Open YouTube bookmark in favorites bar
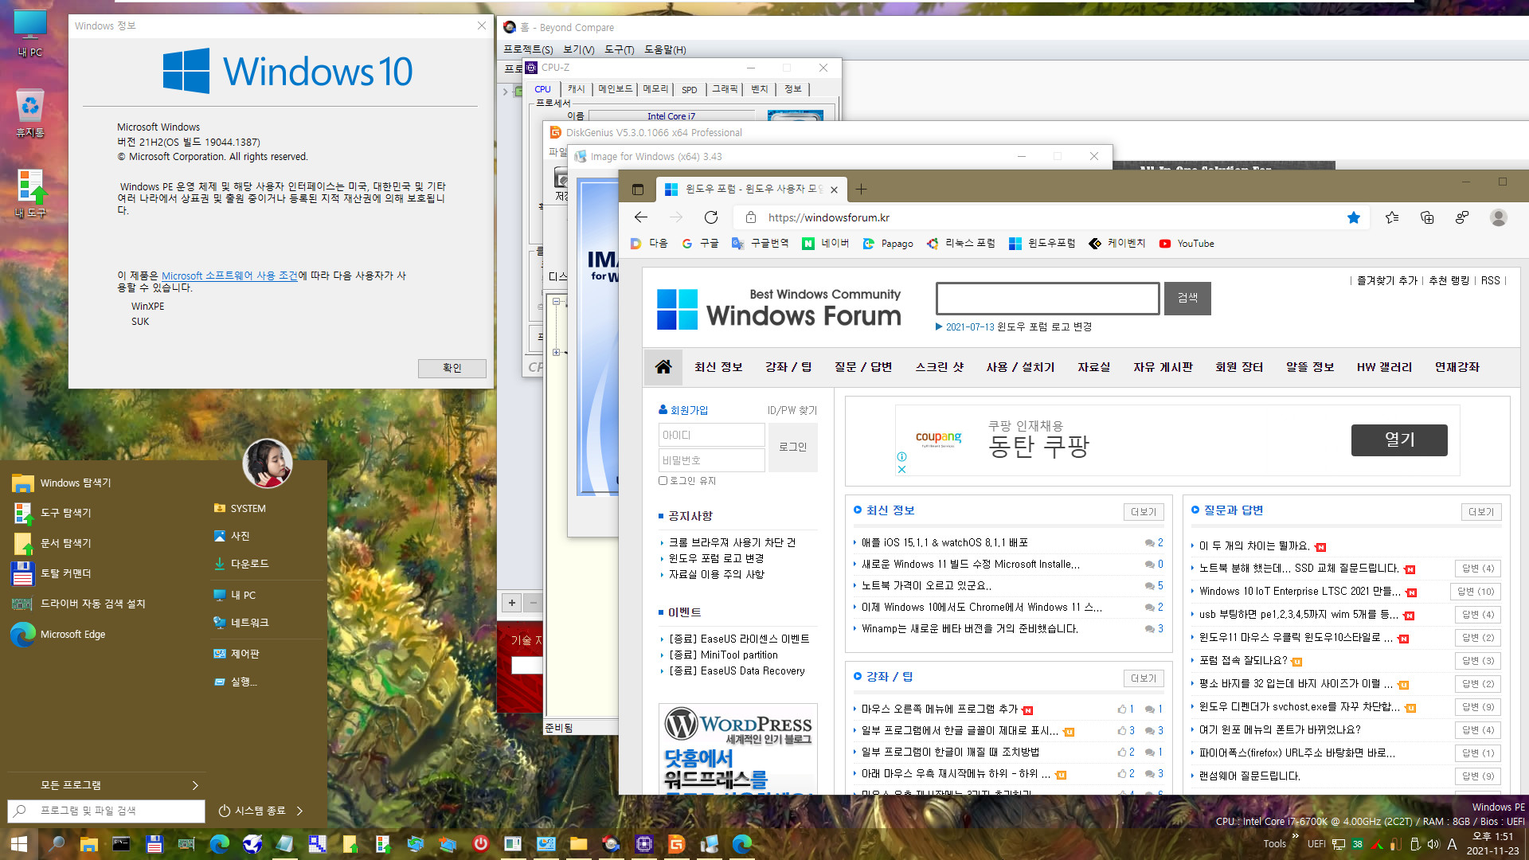 pyautogui.click(x=1187, y=244)
